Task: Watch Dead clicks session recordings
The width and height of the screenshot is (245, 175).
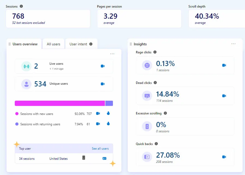Action: [224, 96]
